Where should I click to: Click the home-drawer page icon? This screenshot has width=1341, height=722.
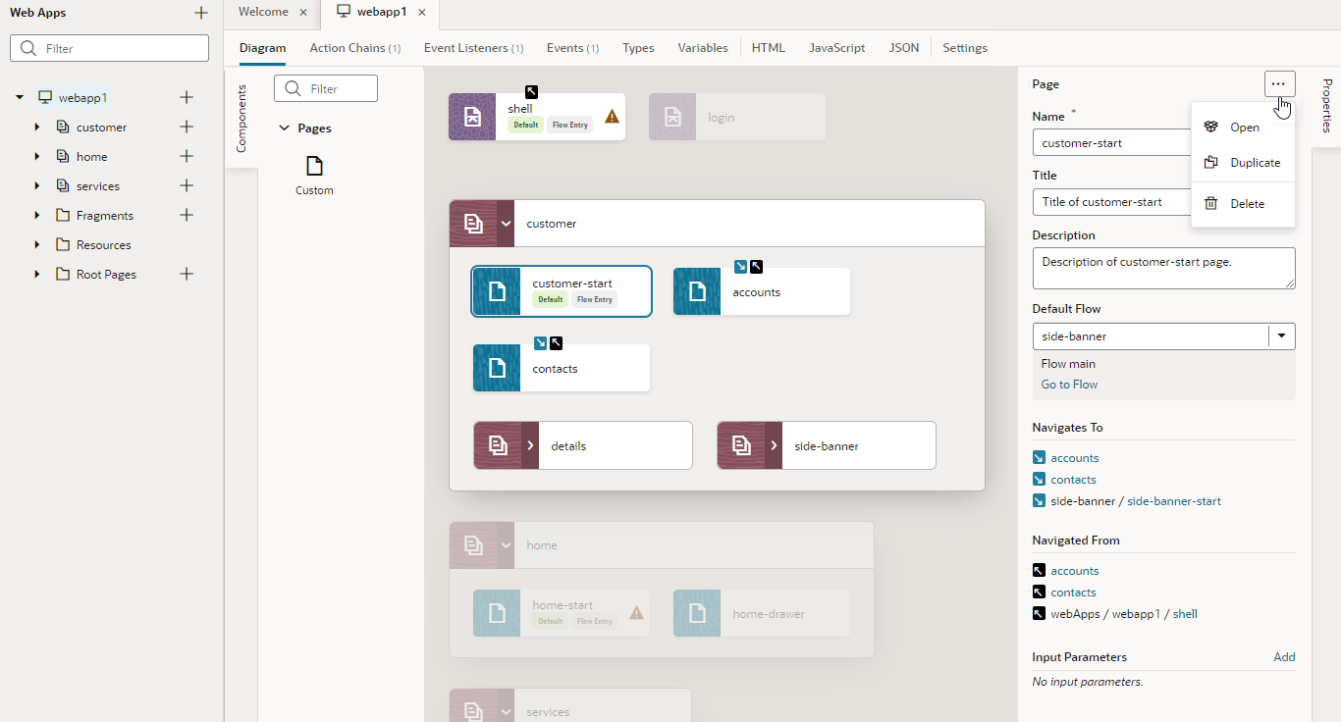(x=697, y=613)
